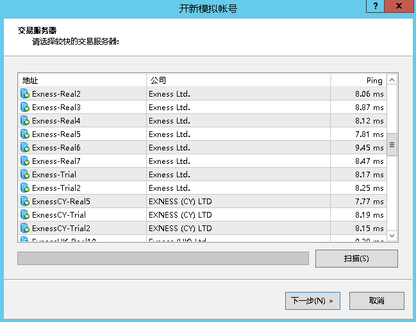The image size is (416, 322).
Task: Select the Exness-Trial2 server name
Action: point(56,188)
